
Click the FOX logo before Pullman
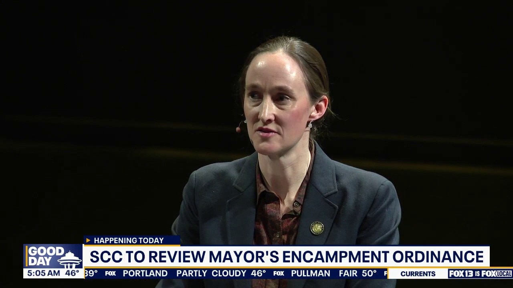tap(279, 274)
